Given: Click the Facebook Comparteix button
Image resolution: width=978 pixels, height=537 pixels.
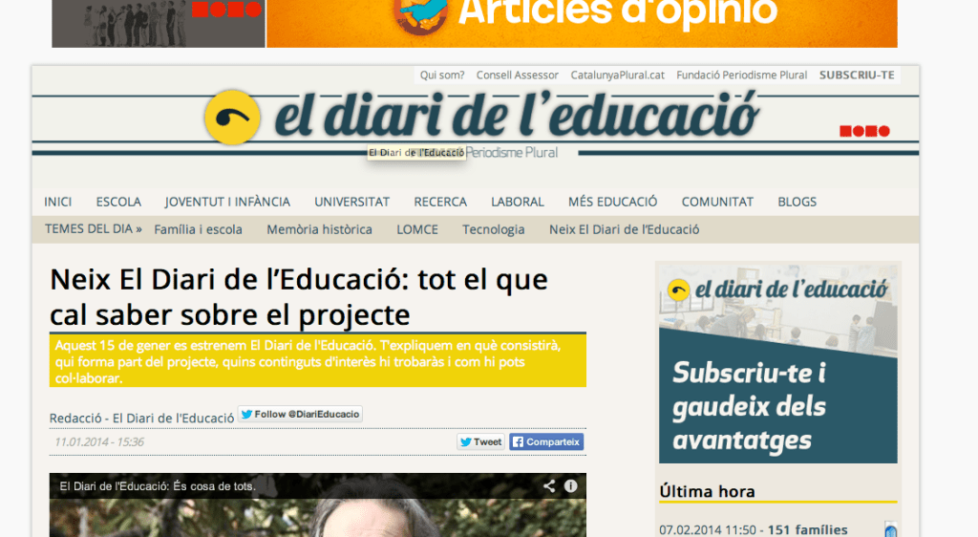Looking at the screenshot, I should [546, 441].
